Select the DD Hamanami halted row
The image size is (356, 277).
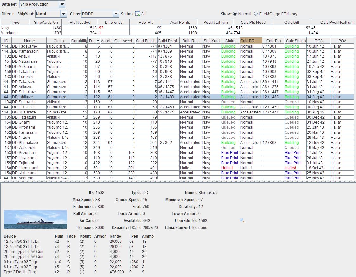(177, 168)
